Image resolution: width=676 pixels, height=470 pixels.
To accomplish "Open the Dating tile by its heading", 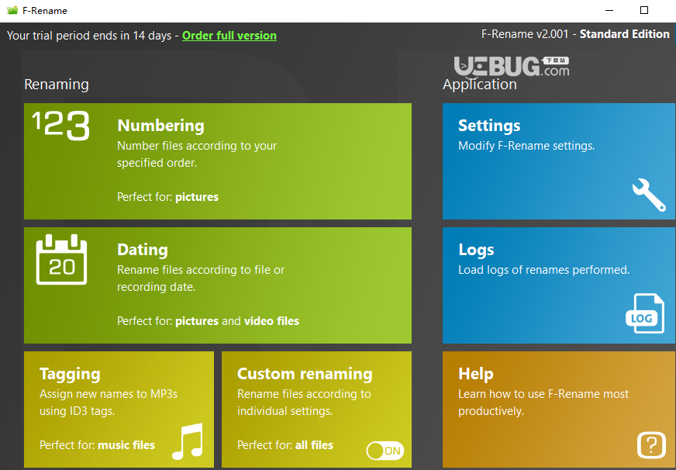I will 143,250.
